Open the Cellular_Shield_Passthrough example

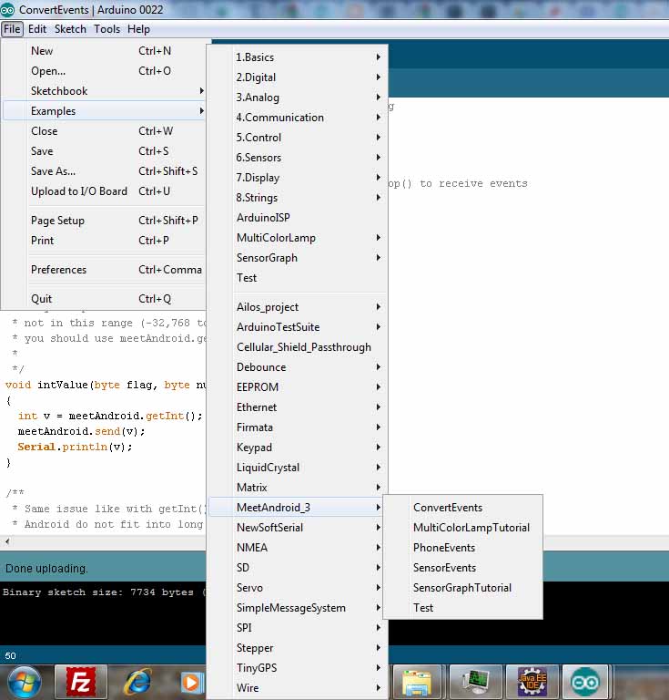click(x=298, y=347)
